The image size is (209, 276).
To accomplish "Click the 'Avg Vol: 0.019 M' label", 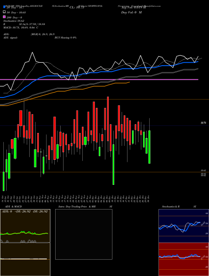I will pyautogui.click(x=133, y=8).
